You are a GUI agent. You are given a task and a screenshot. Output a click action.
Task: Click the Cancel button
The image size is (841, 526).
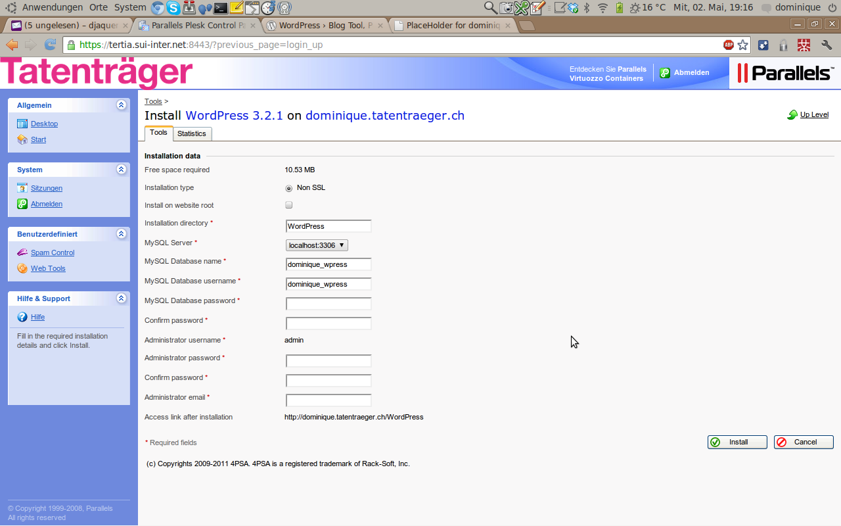[804, 442]
